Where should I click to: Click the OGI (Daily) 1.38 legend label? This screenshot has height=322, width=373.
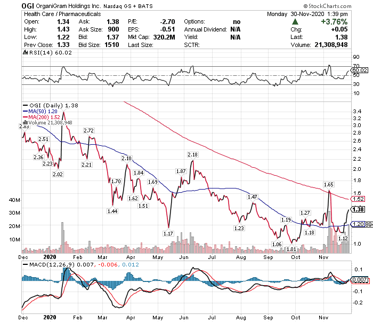point(51,105)
